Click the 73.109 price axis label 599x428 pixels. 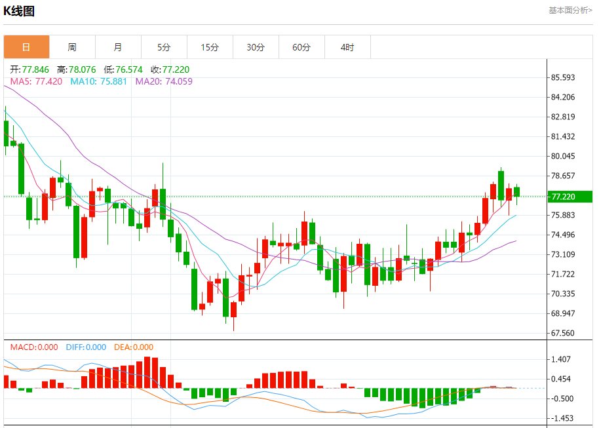click(x=563, y=254)
